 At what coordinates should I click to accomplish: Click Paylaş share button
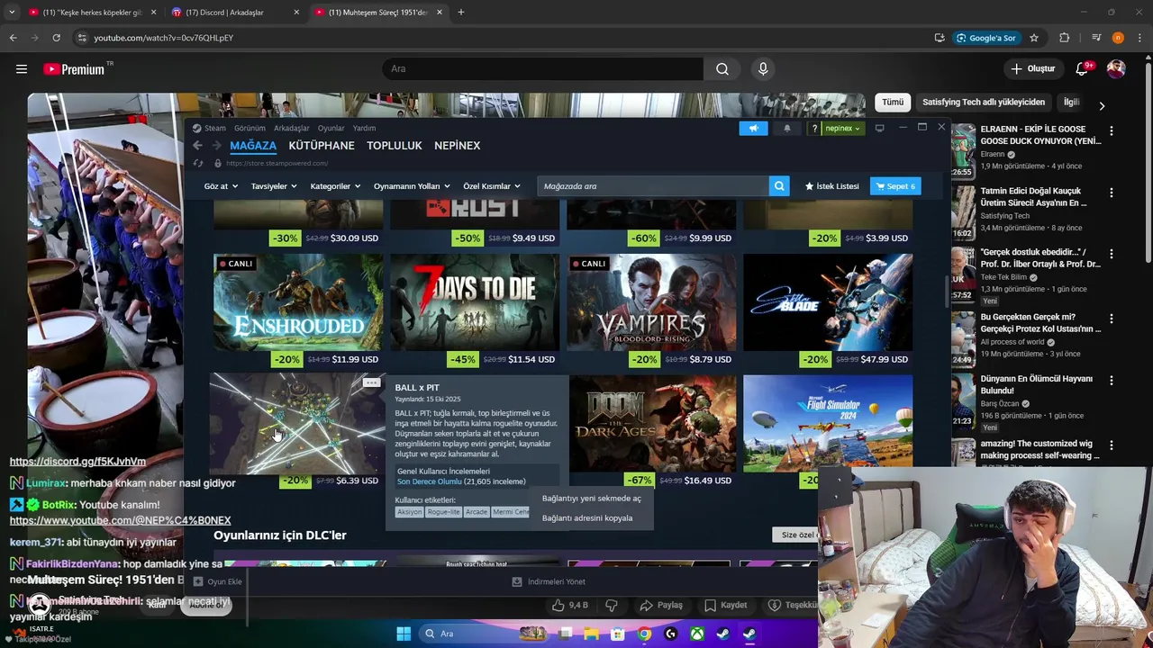coord(661,605)
